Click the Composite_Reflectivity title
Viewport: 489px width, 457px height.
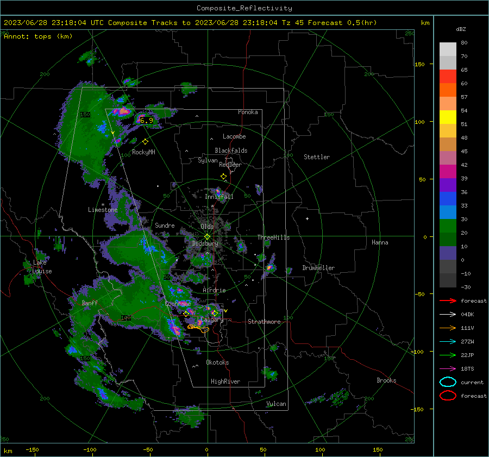coord(244,8)
